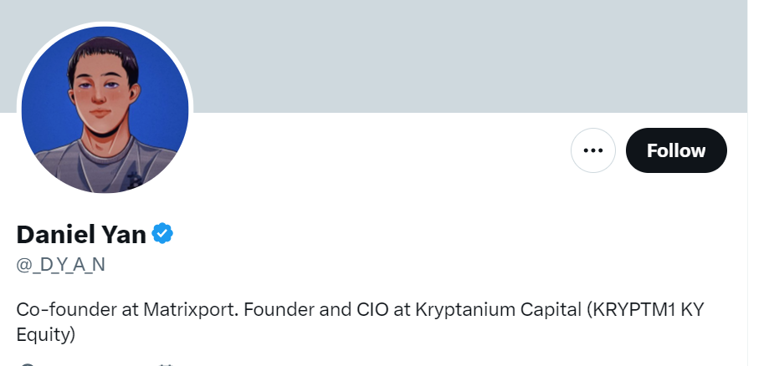769x366 pixels.
Task: Click the surname Yan in the title
Action: tap(126, 234)
